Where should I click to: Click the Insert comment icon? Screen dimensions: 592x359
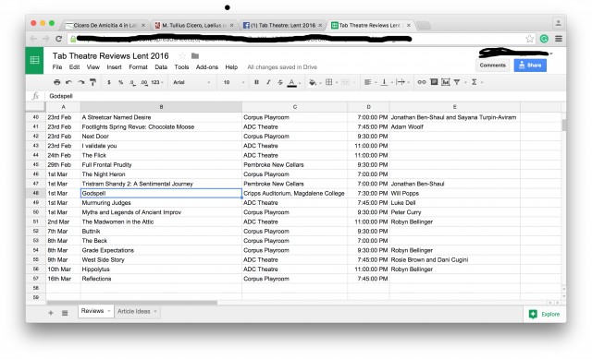(x=434, y=82)
